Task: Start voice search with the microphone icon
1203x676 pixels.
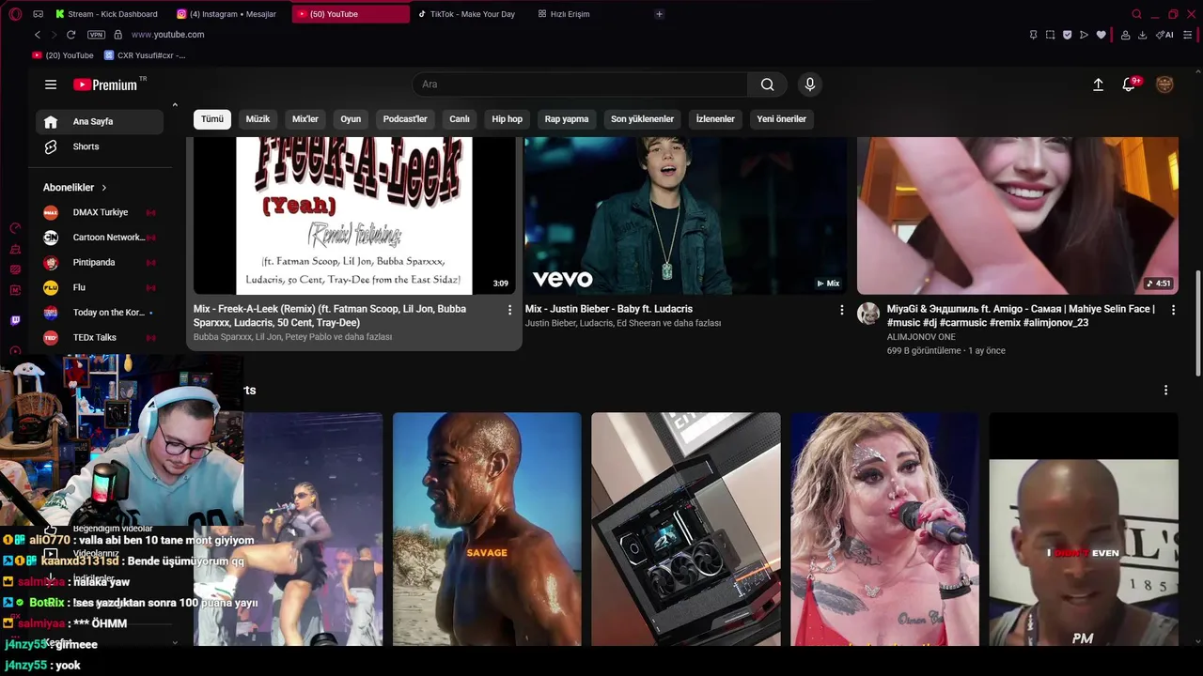Action: [x=810, y=84]
